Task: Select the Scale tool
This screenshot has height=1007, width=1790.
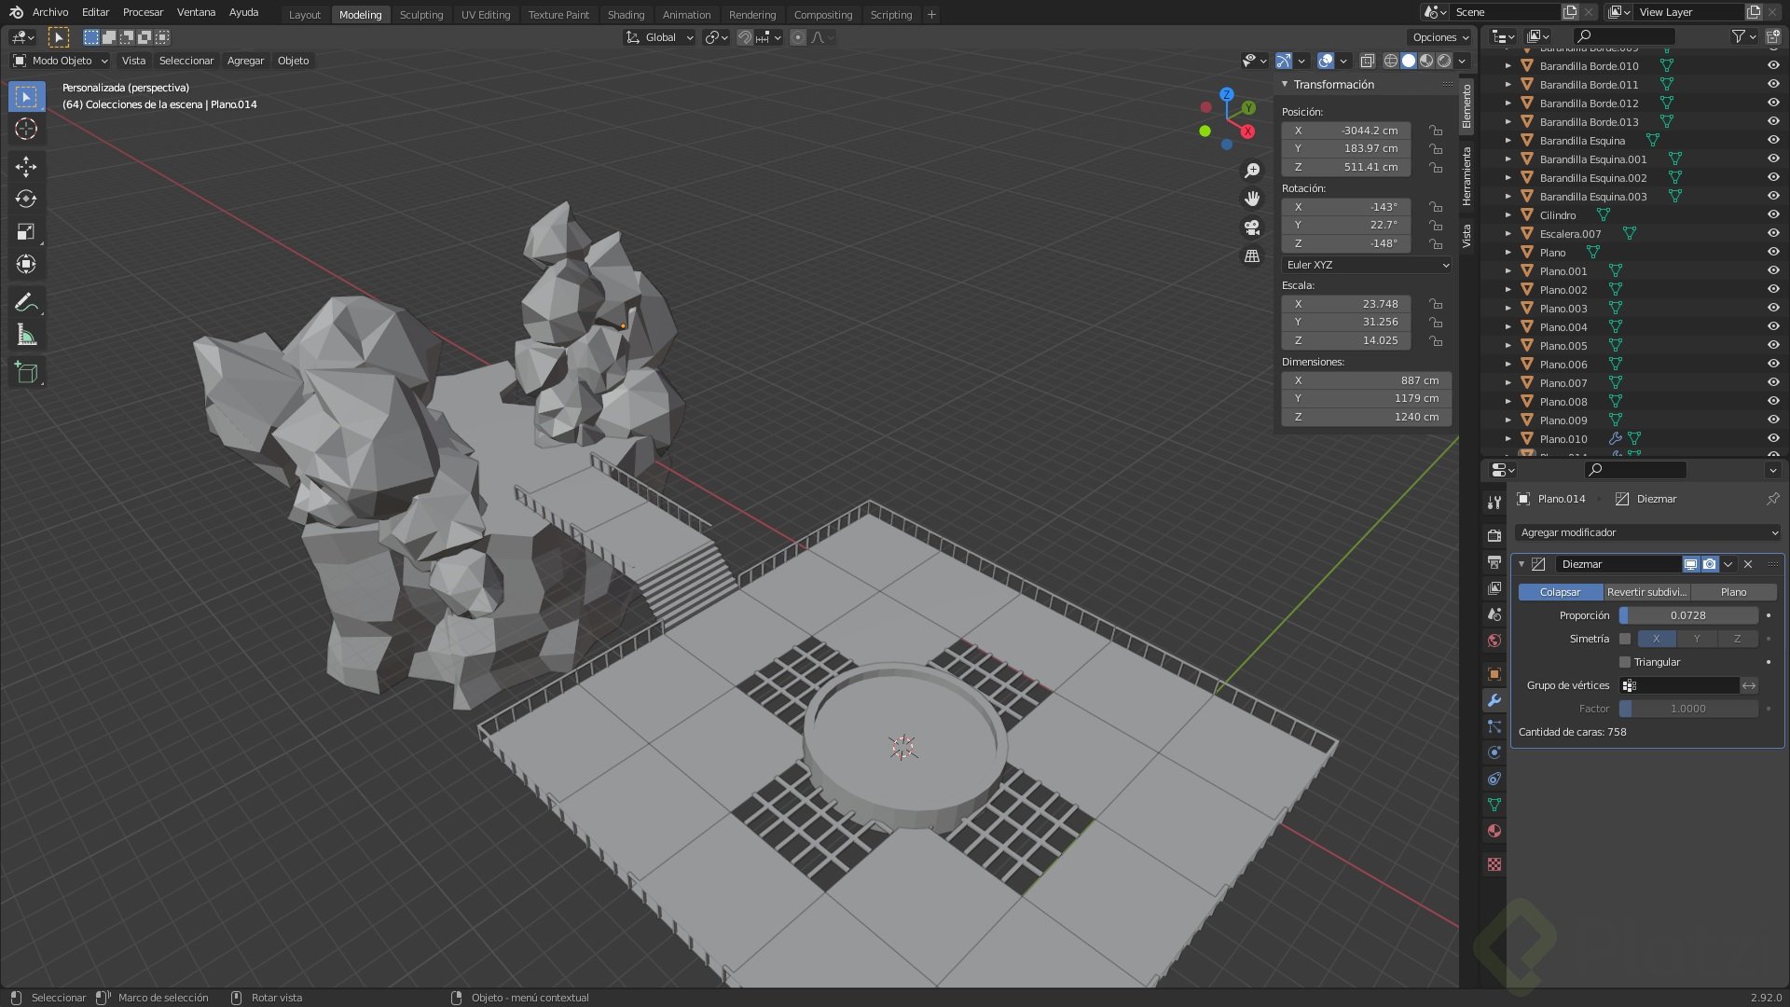Action: tap(26, 231)
